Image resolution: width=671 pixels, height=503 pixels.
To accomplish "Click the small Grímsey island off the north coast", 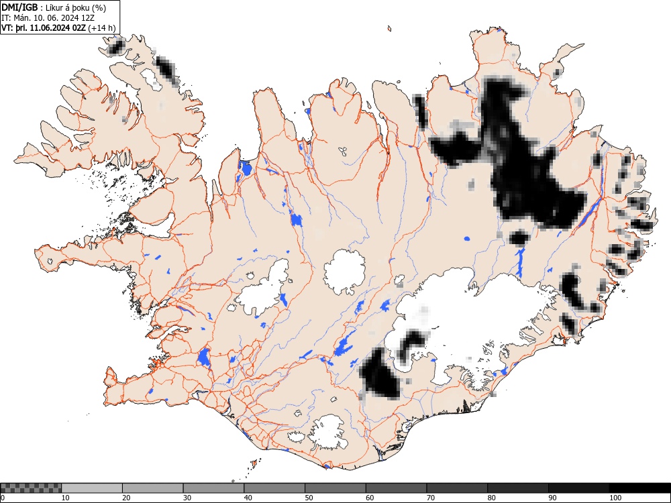I will coord(389,29).
